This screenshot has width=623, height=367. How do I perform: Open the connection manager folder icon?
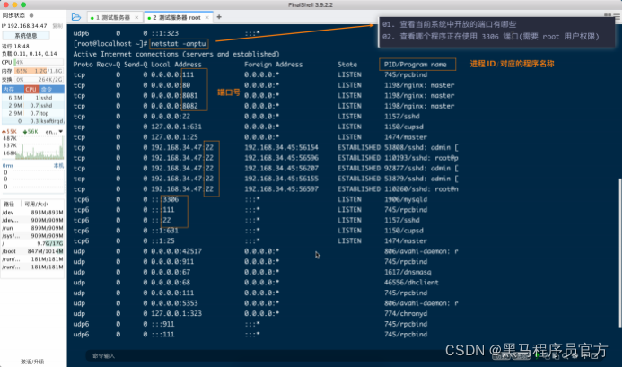pos(76,17)
